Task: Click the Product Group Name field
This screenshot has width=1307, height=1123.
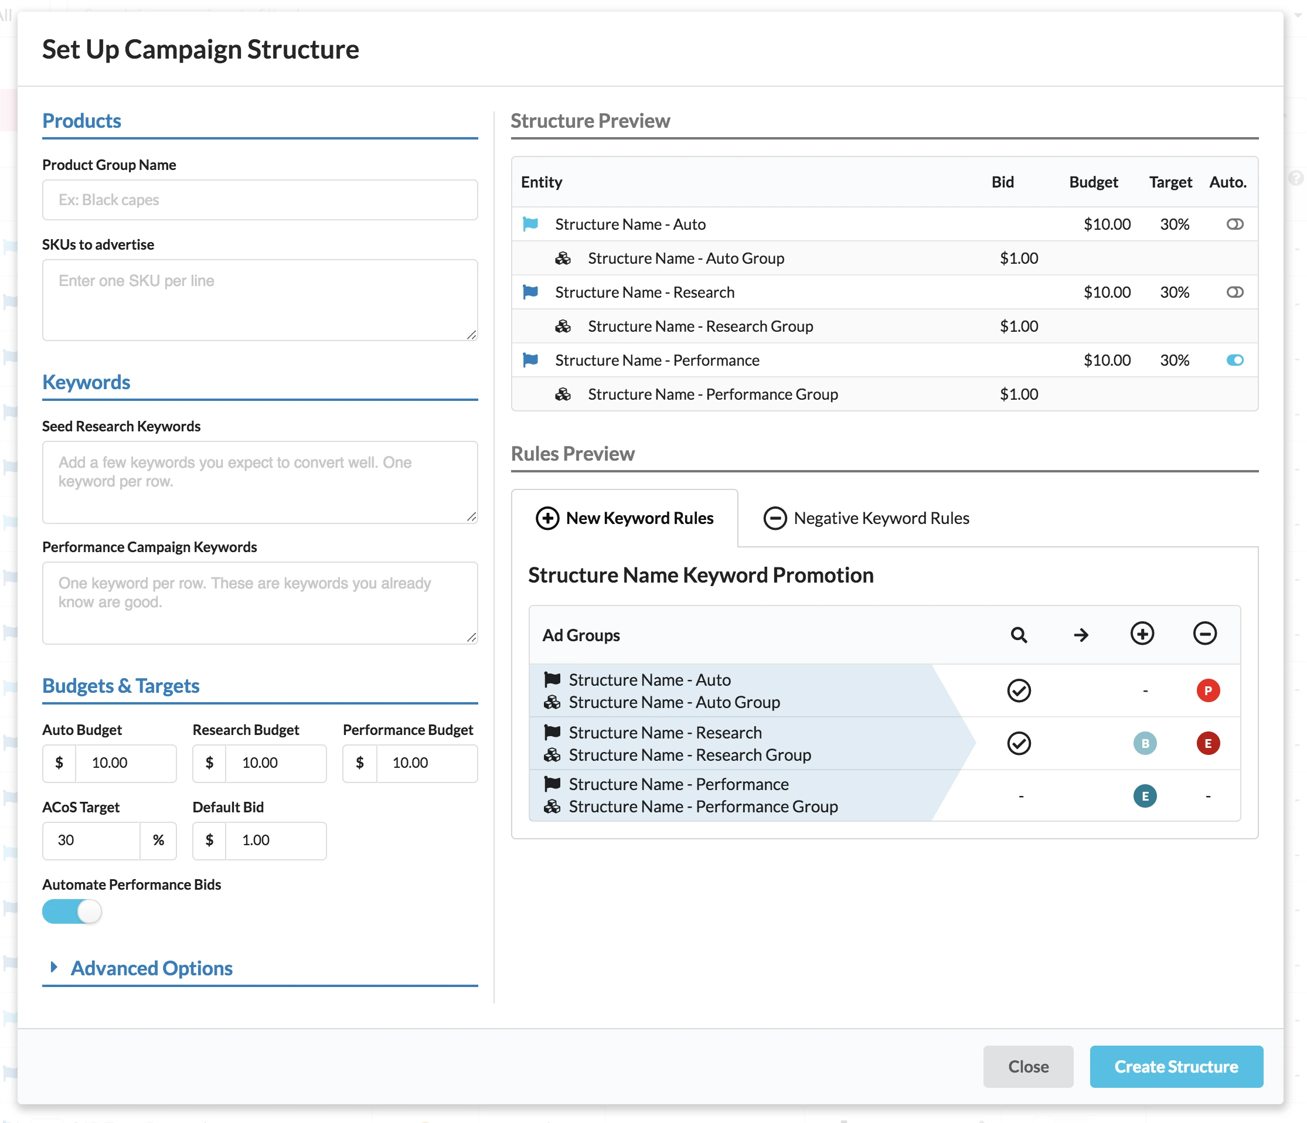Action: pos(260,200)
